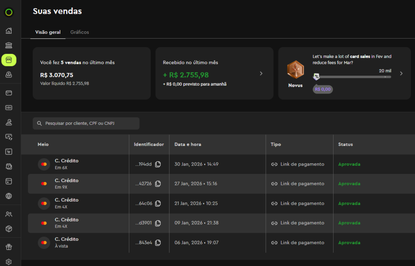Select the Visão geral tab
415x266 pixels.
(x=48, y=32)
